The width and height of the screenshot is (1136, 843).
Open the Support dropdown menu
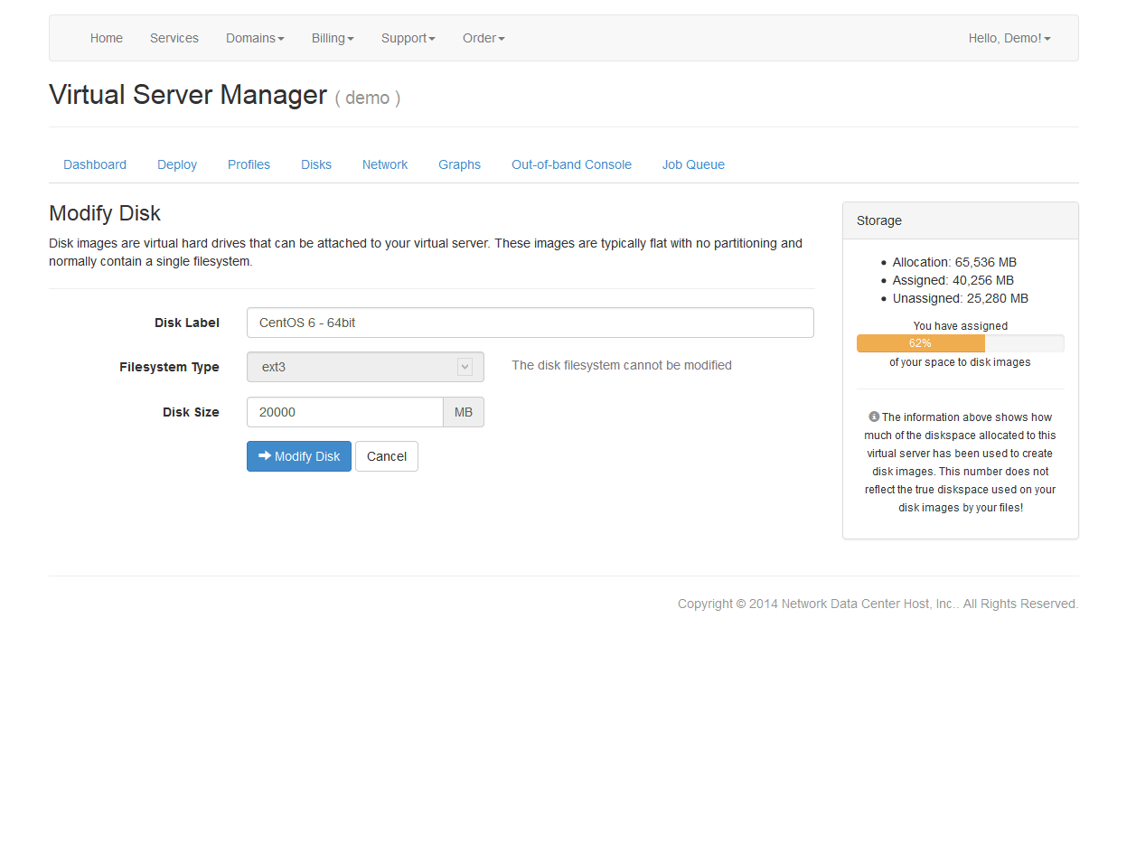click(408, 38)
